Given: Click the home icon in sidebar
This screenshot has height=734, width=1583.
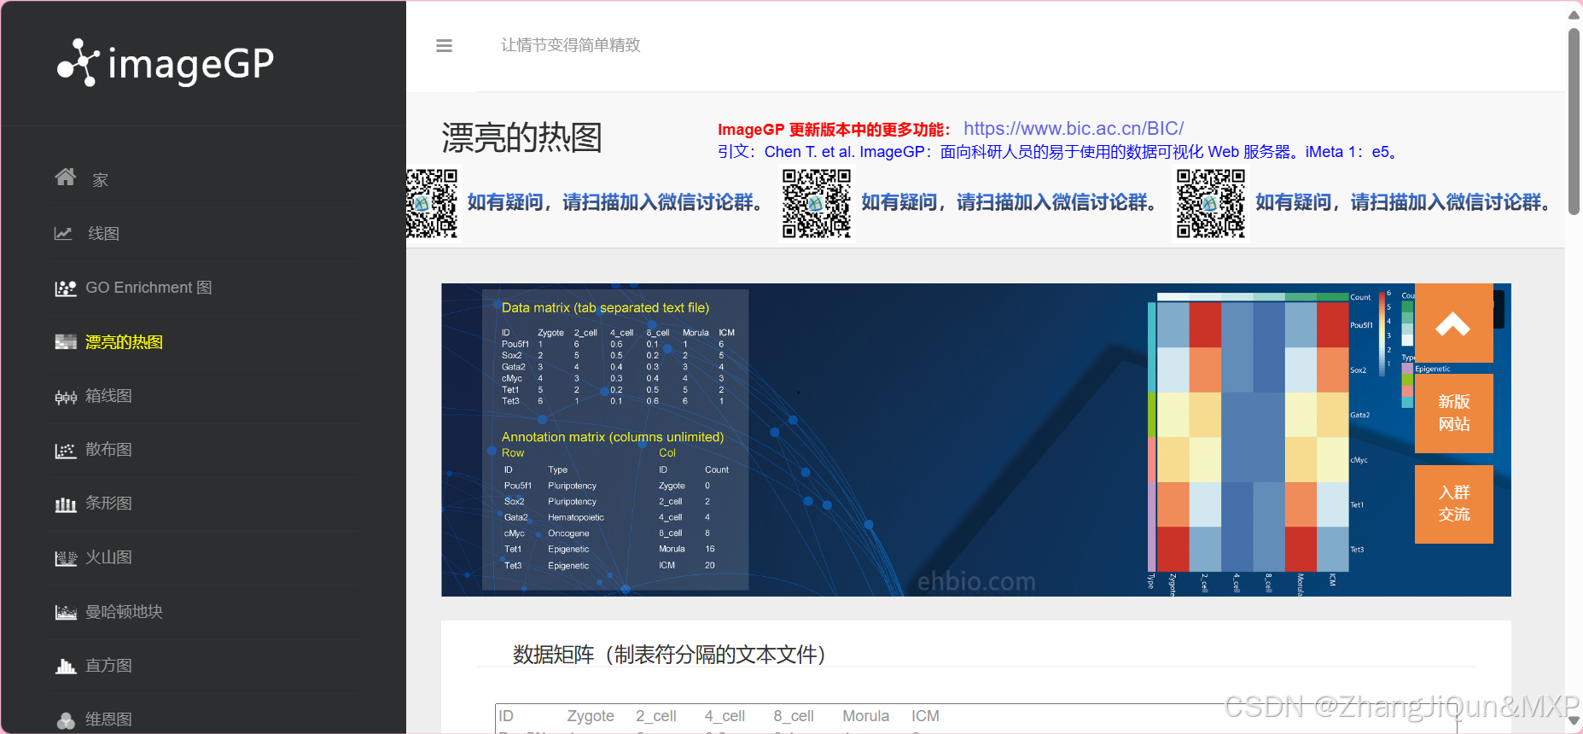Looking at the screenshot, I should [x=66, y=177].
